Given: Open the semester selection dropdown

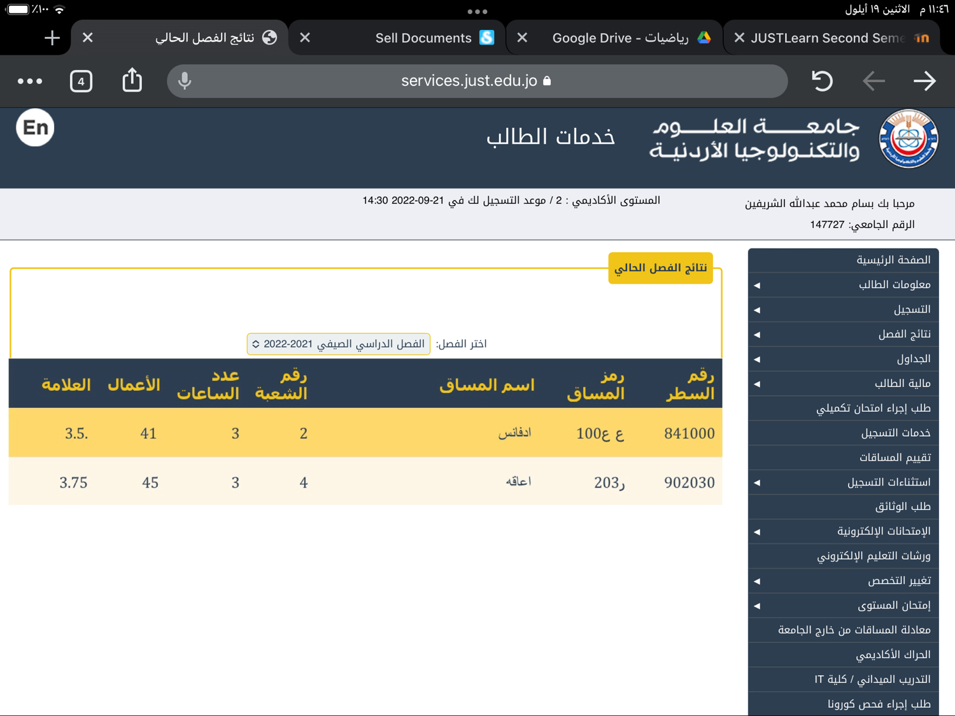Looking at the screenshot, I should coord(338,344).
